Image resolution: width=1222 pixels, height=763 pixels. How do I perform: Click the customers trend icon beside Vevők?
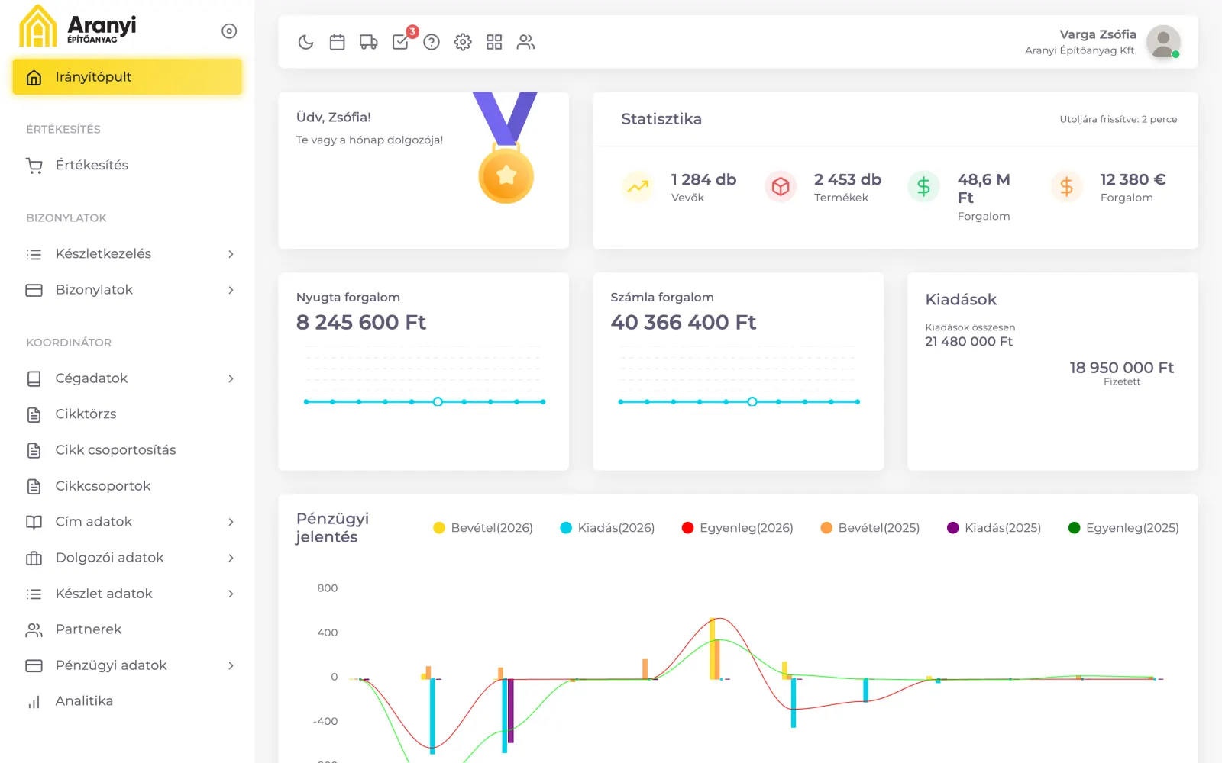coord(638,186)
